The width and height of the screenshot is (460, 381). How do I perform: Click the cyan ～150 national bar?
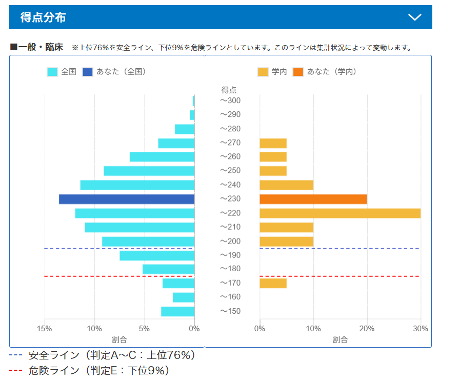[178, 311]
